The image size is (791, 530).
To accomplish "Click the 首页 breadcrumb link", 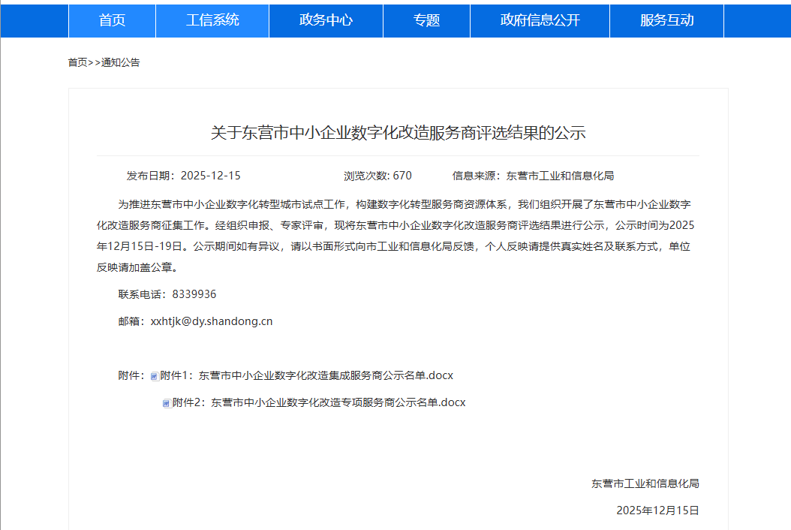I will 77,62.
